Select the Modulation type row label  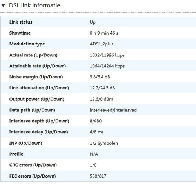(x=27, y=44)
